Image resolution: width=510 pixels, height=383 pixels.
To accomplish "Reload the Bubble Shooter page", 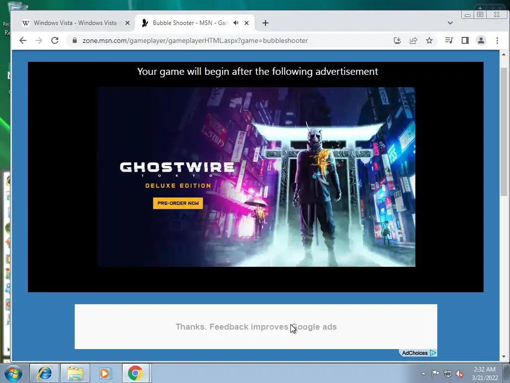I will coord(55,40).
